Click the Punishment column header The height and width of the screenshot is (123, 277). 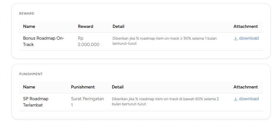(83, 87)
